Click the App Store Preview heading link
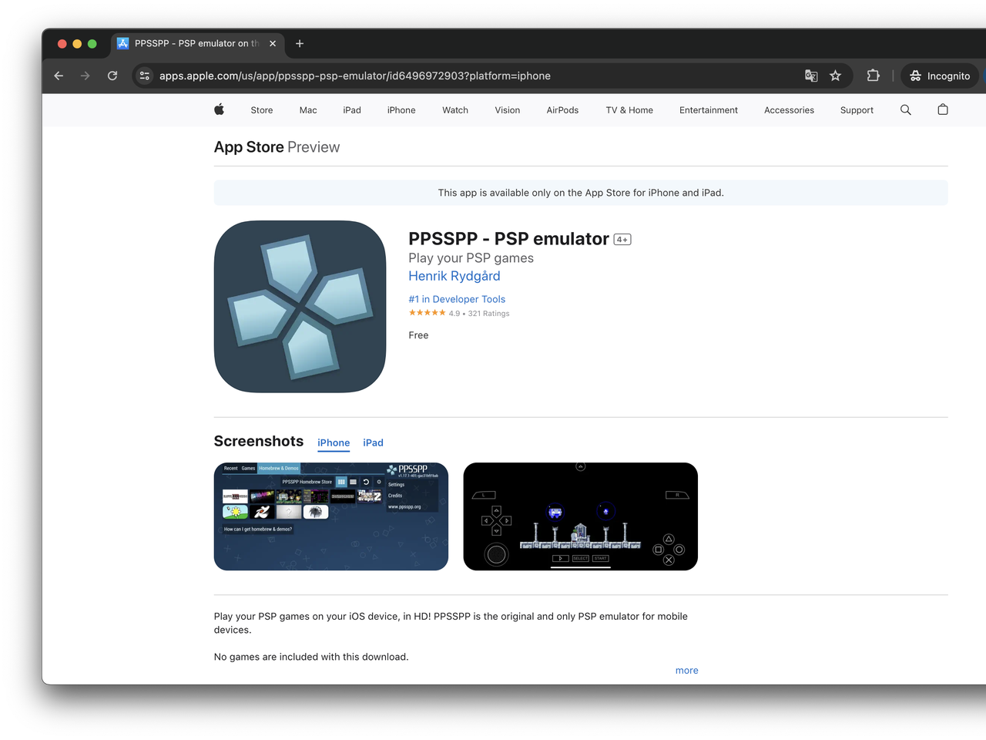 pos(277,147)
